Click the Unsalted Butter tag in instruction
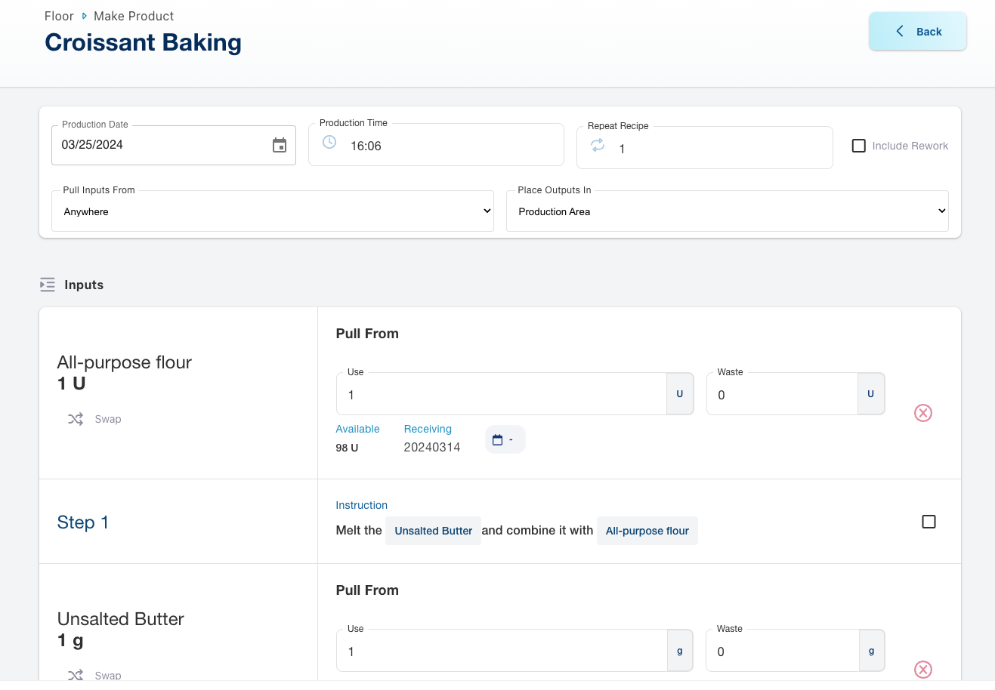The image size is (995, 690). pyautogui.click(x=433, y=531)
